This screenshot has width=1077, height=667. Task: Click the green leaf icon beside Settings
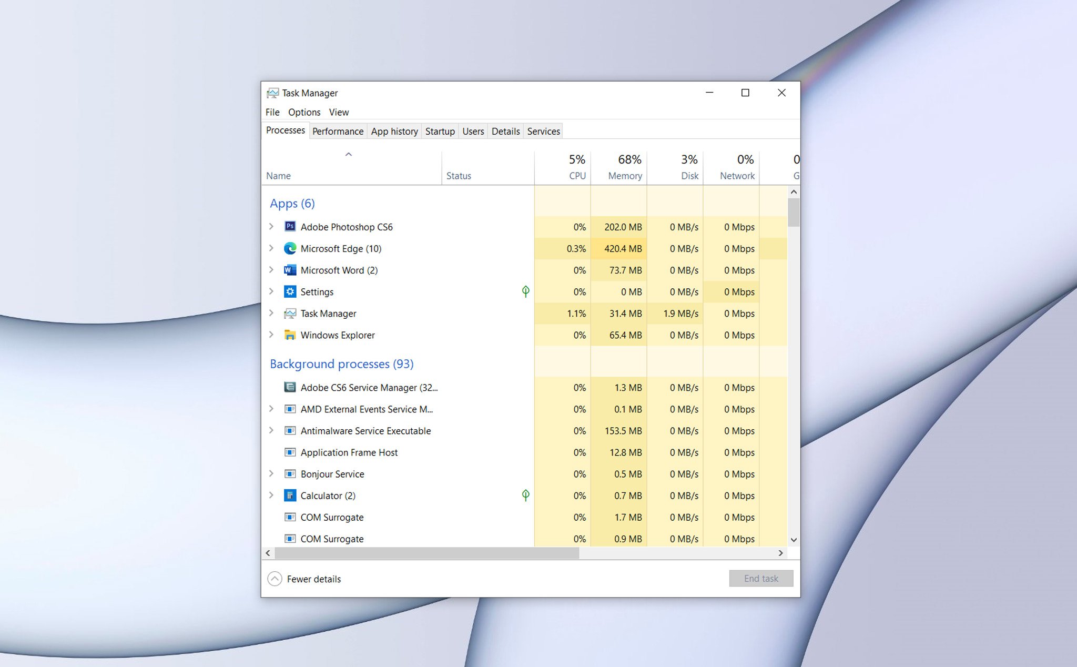(524, 291)
